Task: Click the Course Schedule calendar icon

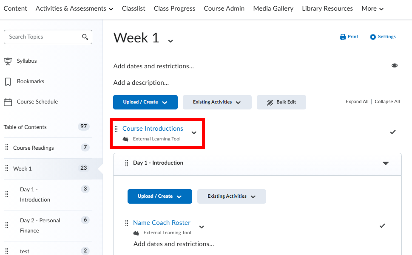Action: point(8,102)
